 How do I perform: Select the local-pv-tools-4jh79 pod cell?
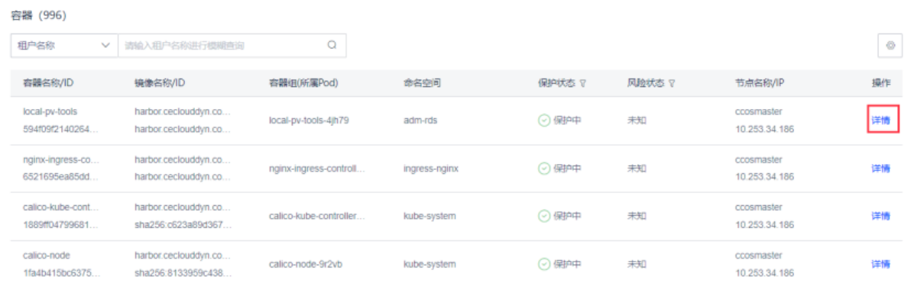pos(309,120)
